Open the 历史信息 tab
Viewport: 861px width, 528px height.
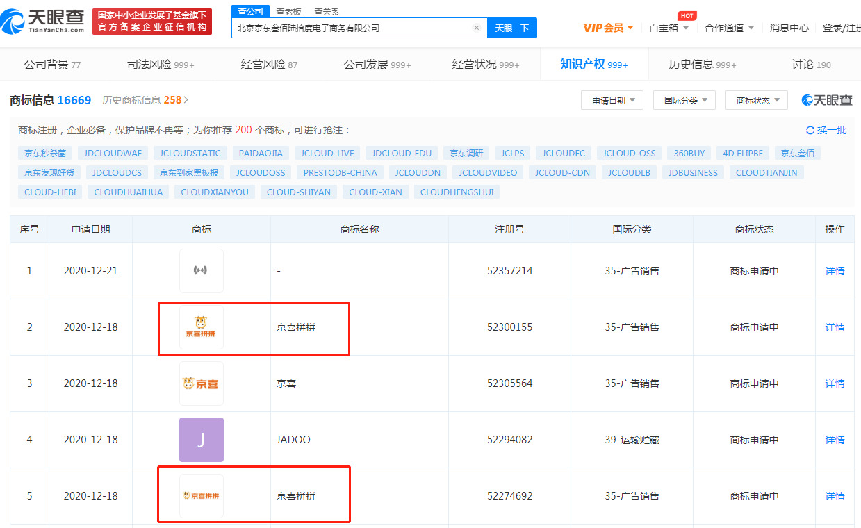pos(703,65)
